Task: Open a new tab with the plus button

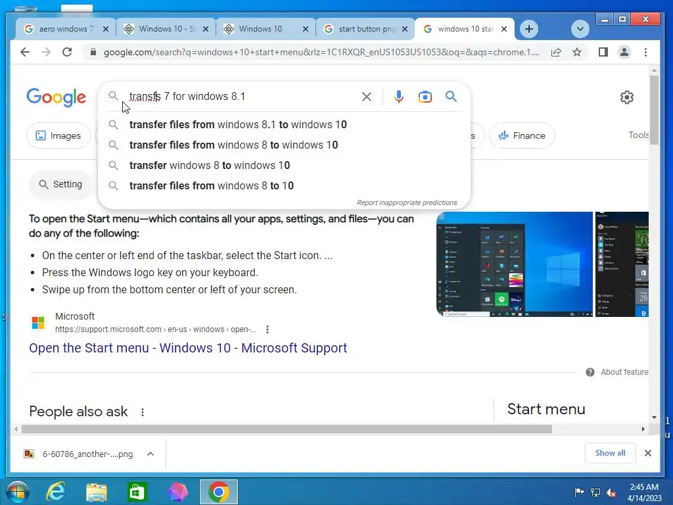Action: tap(529, 29)
